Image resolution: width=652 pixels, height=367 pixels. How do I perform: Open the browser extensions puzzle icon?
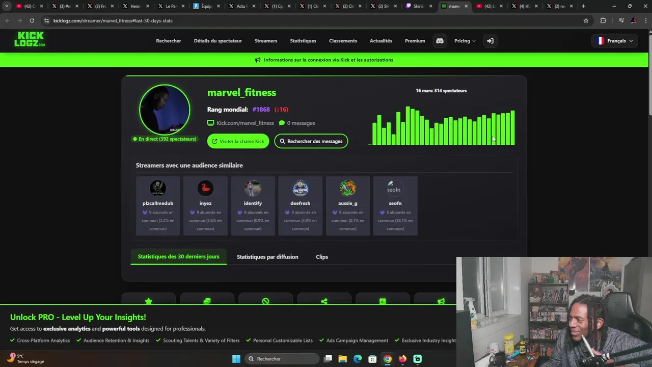(603, 20)
